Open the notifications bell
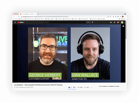The width and height of the screenshot is (139, 103). tap(118, 22)
